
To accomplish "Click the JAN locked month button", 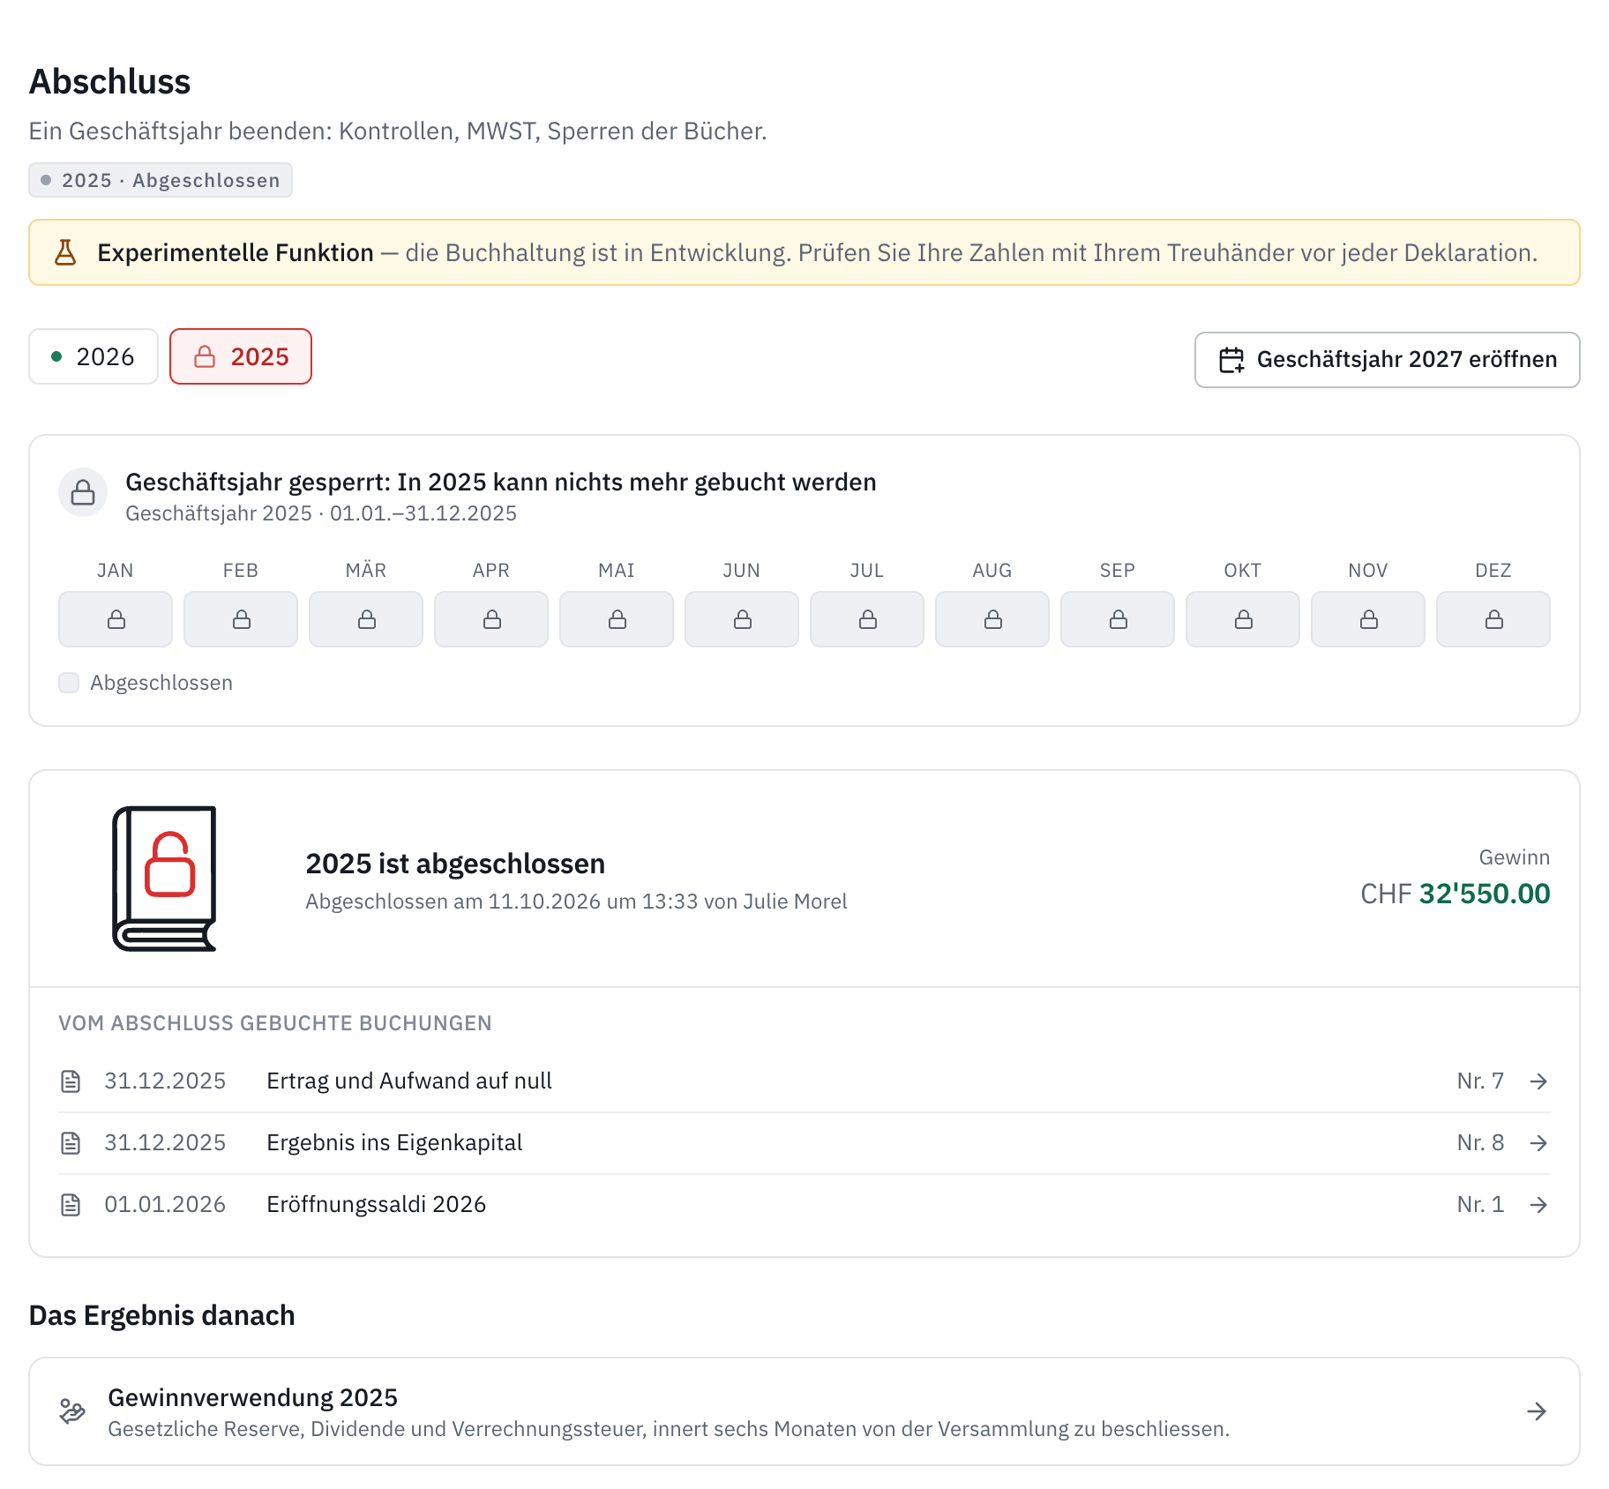I will pyautogui.click(x=116, y=619).
